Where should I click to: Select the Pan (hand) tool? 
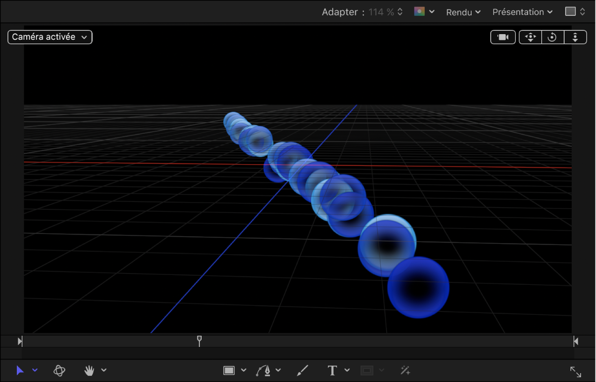(x=89, y=370)
